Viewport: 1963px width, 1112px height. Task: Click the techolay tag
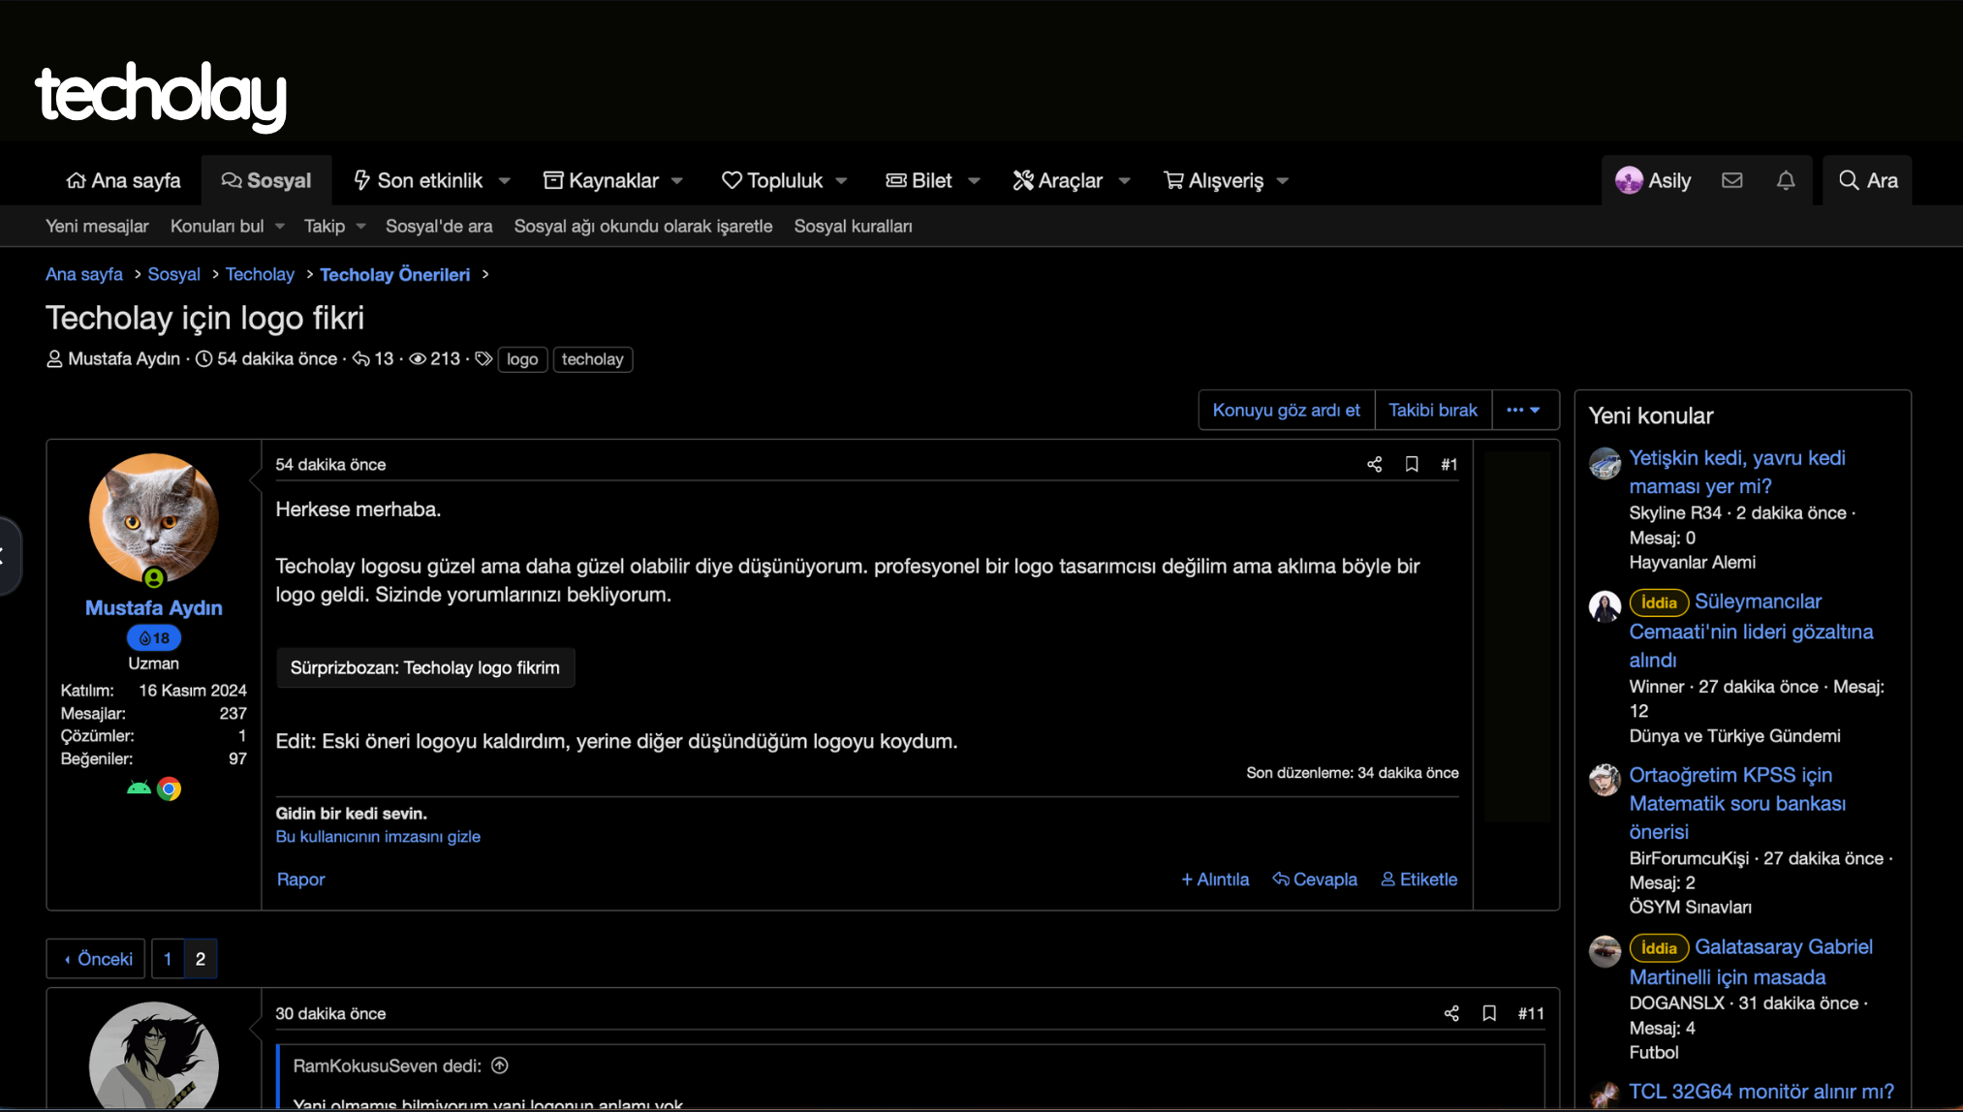pos(593,359)
